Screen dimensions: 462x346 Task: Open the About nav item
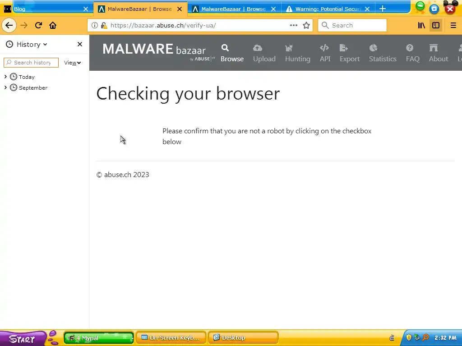click(x=439, y=53)
